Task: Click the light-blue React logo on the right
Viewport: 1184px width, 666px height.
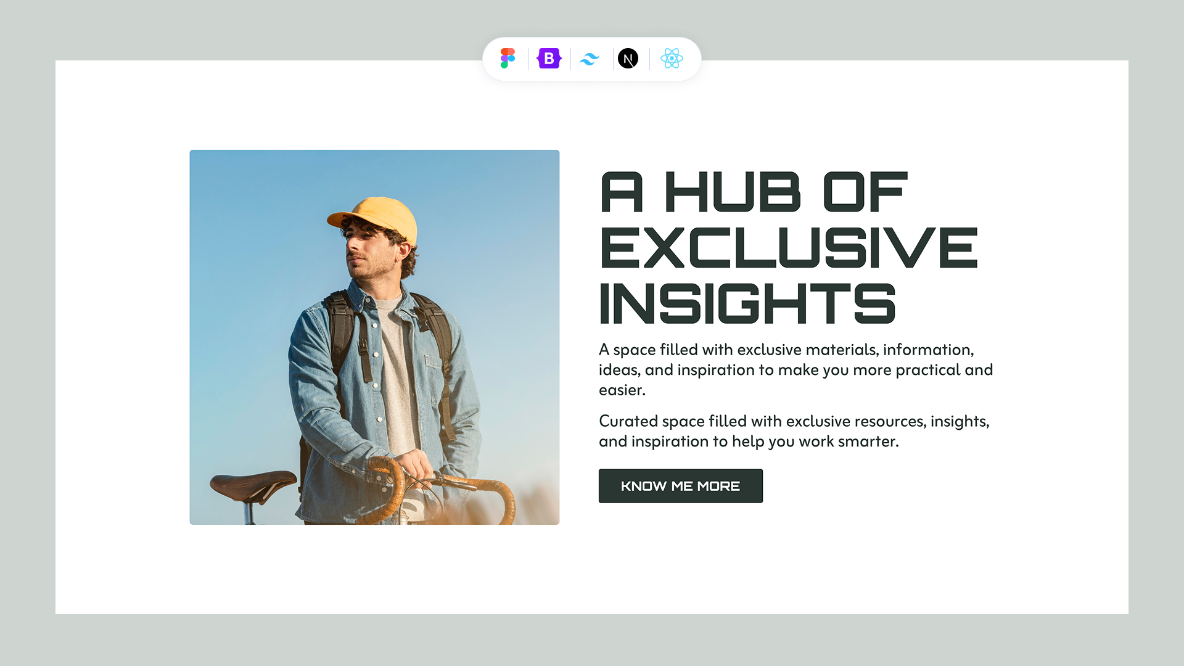Action: pos(672,59)
